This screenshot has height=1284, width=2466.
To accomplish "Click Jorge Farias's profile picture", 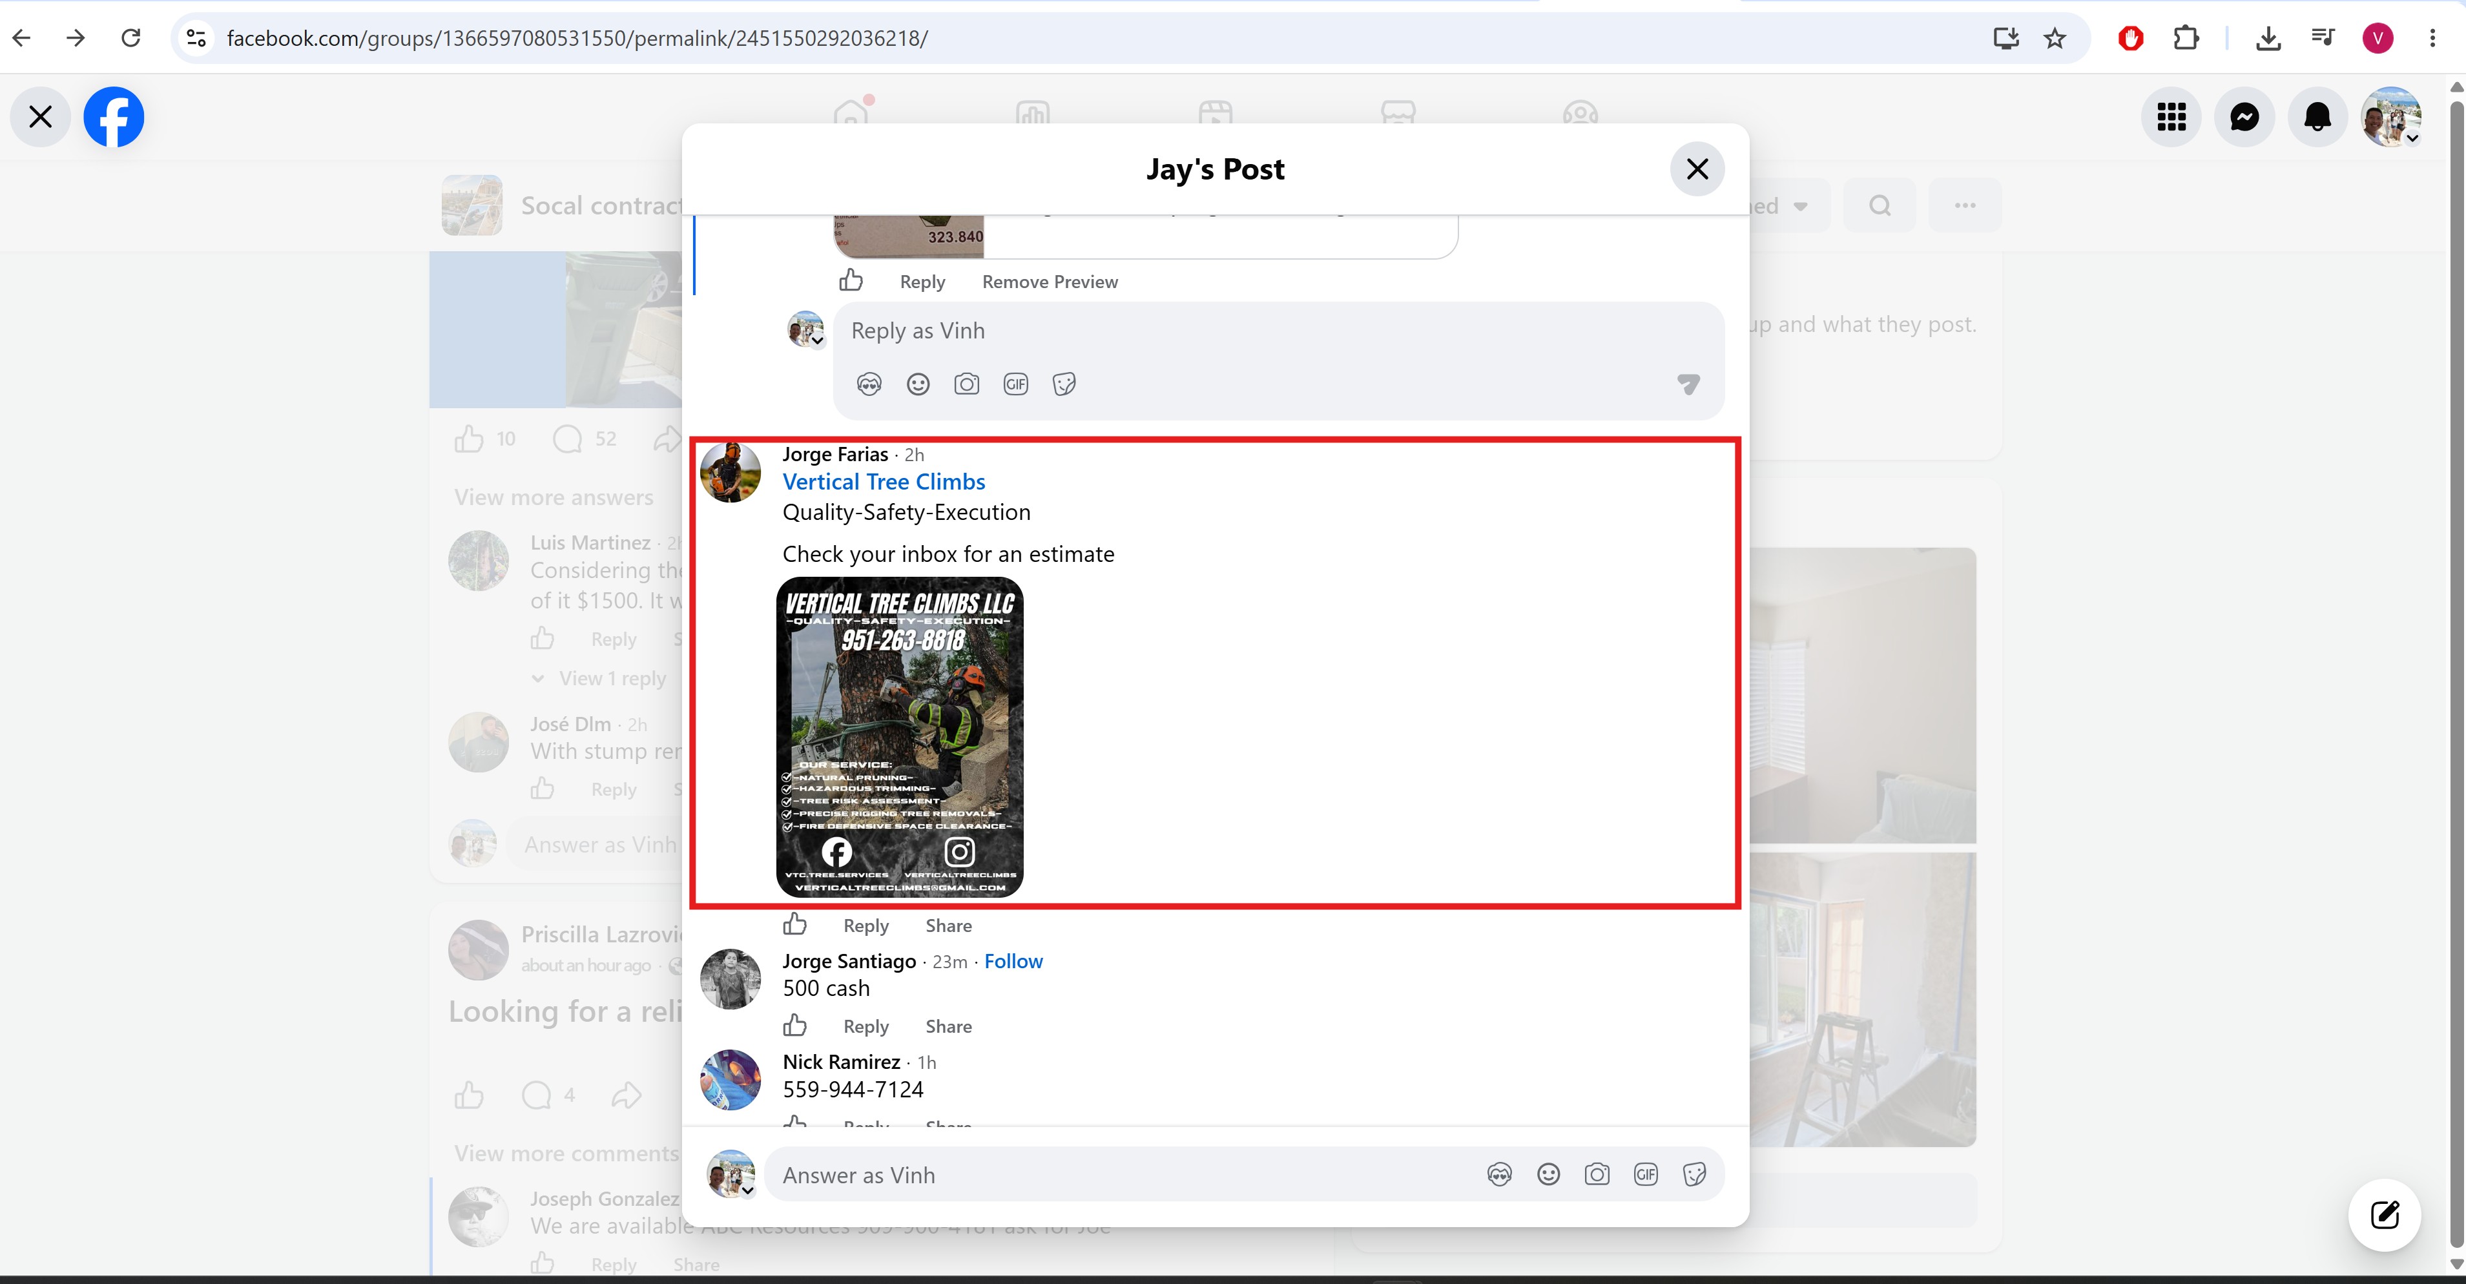I will pyautogui.click(x=730, y=472).
